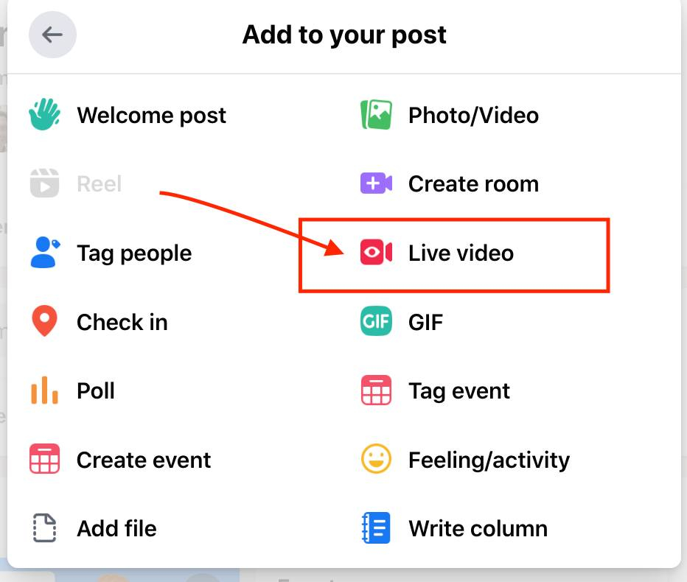
Task: Select the Create event label
Action: (x=144, y=460)
